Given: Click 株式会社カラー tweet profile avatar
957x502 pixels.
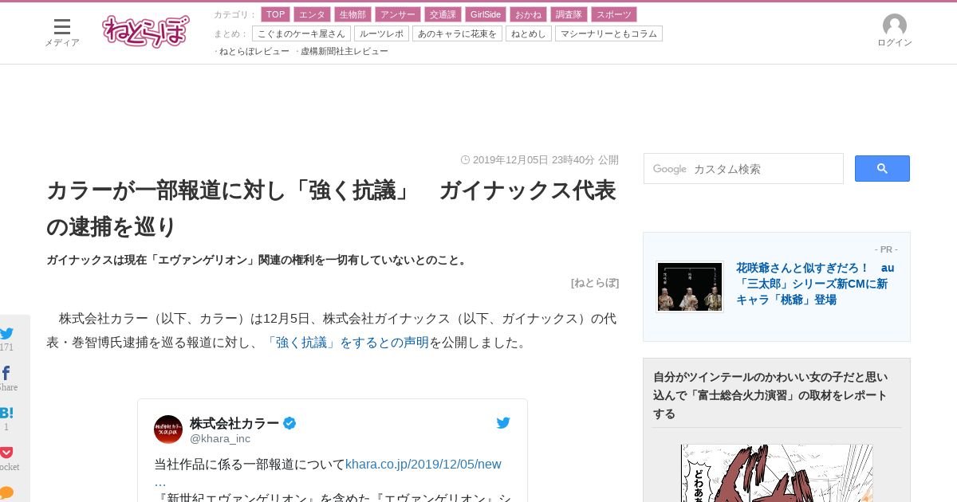Looking at the screenshot, I should (x=168, y=429).
